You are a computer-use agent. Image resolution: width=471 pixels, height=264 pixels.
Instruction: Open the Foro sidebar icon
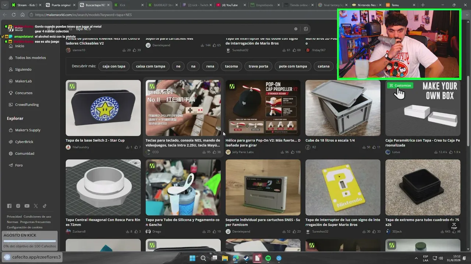(10, 165)
